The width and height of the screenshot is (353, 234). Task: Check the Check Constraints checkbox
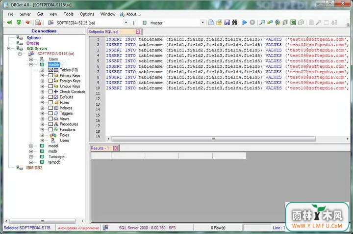pyautogui.click(x=50, y=91)
